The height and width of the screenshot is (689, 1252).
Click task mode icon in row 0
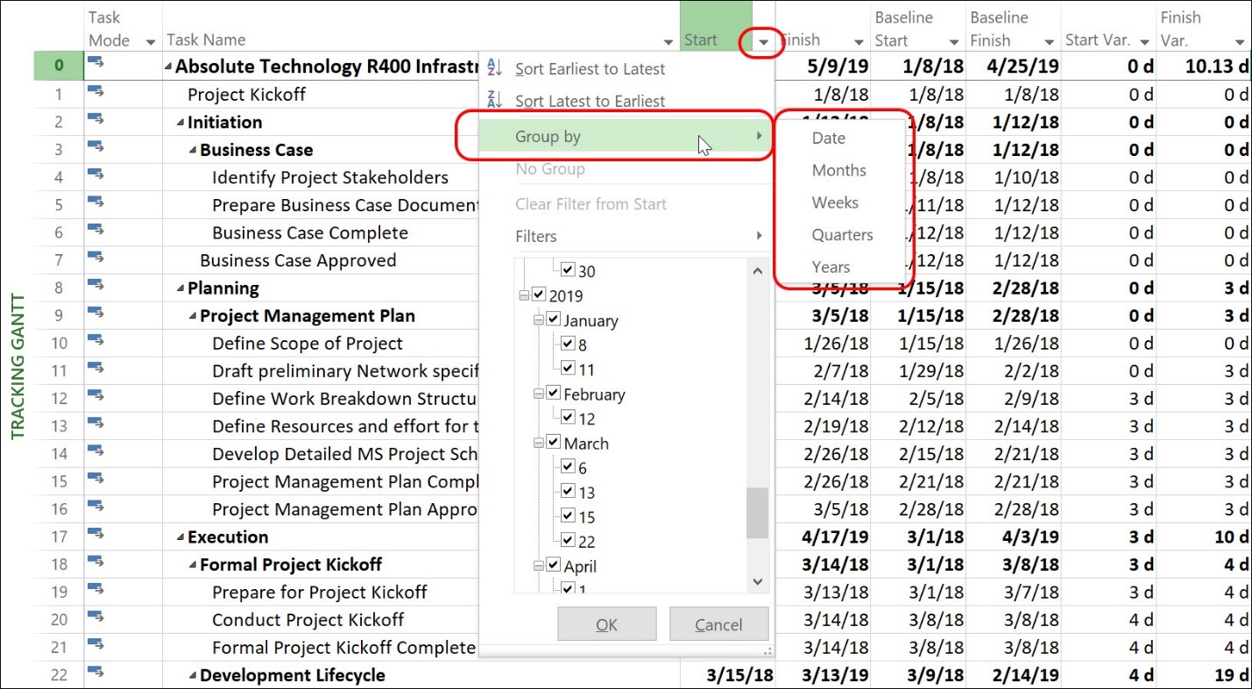pyautogui.click(x=95, y=61)
